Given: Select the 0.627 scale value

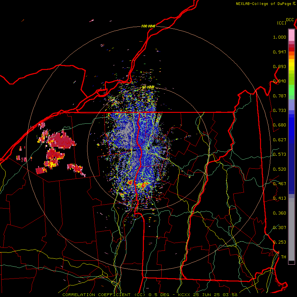Looking at the screenshot, I should tap(280, 140).
